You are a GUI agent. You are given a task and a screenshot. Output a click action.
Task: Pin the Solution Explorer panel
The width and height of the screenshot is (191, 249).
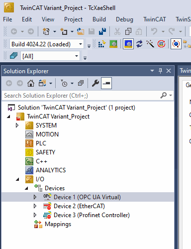[x=160, y=71]
